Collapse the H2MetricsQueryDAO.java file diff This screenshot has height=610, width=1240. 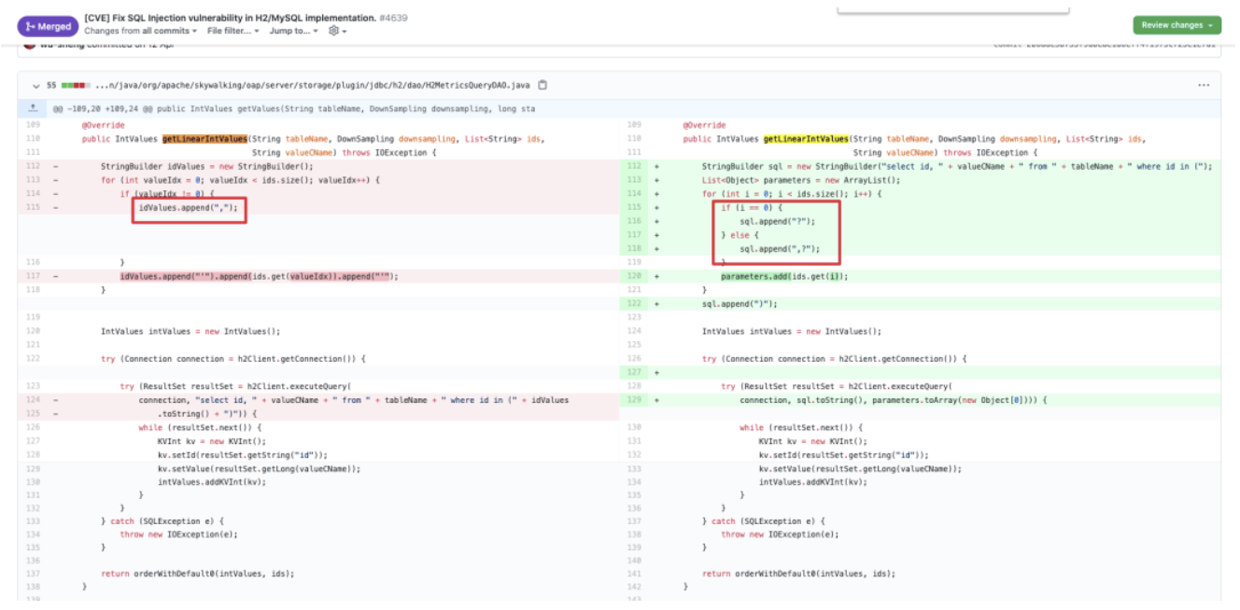pyautogui.click(x=36, y=86)
